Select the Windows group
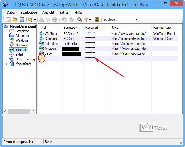 click(x=22, y=40)
